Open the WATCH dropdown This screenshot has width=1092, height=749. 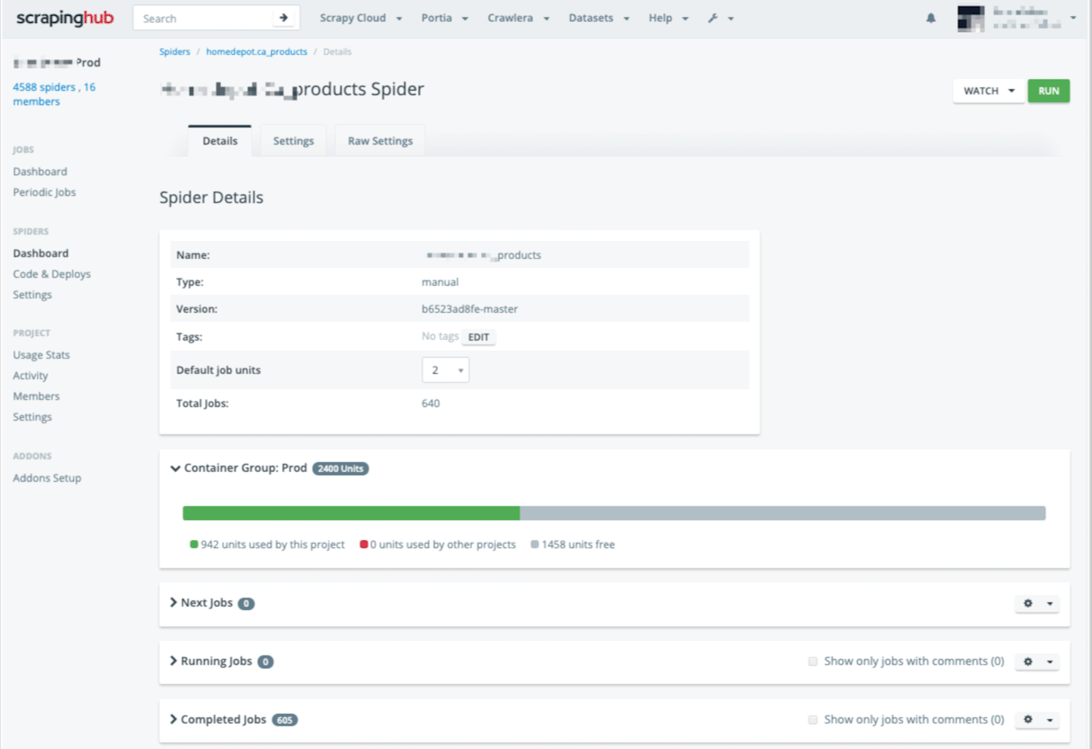click(989, 91)
